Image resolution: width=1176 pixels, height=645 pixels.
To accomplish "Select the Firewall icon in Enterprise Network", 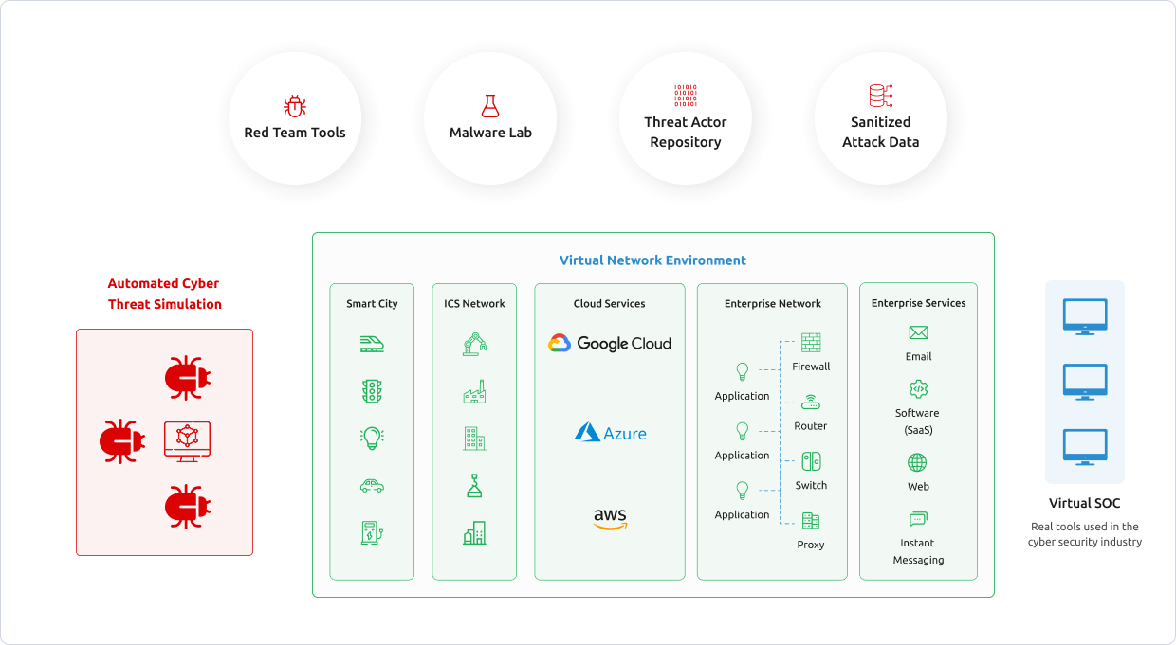I will pos(811,342).
